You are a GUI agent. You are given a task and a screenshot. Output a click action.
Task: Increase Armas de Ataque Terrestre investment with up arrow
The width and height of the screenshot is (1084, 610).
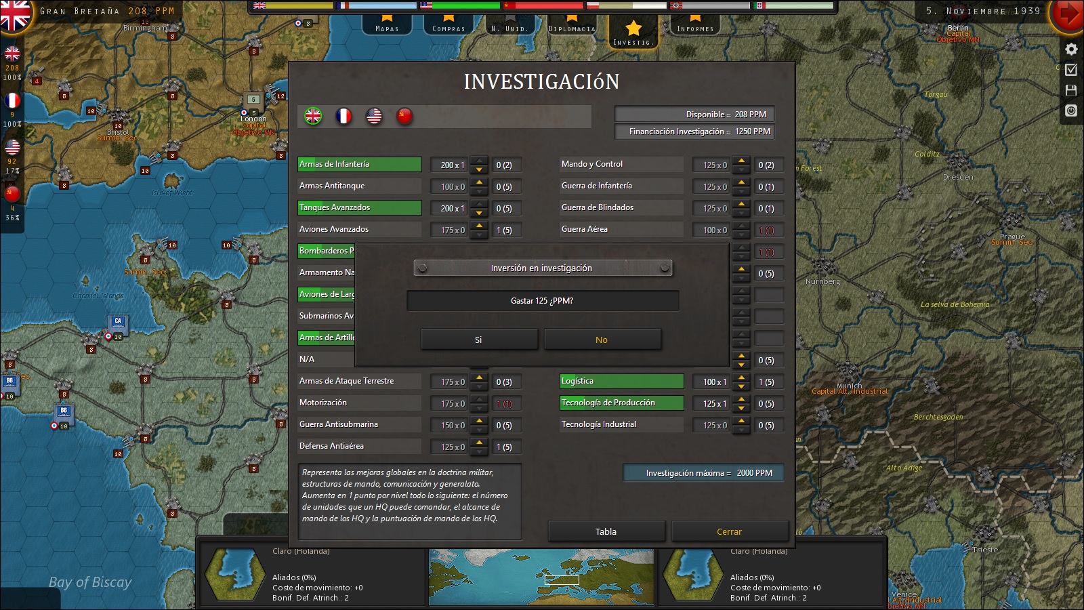[x=479, y=378]
